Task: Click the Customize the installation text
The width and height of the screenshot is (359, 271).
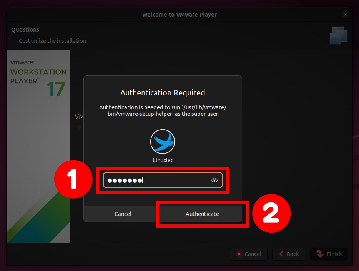Action: point(52,41)
